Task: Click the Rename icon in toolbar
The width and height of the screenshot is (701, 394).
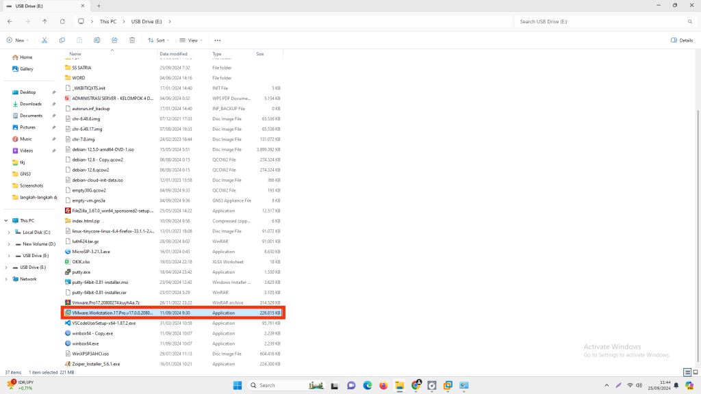Action: (97, 40)
